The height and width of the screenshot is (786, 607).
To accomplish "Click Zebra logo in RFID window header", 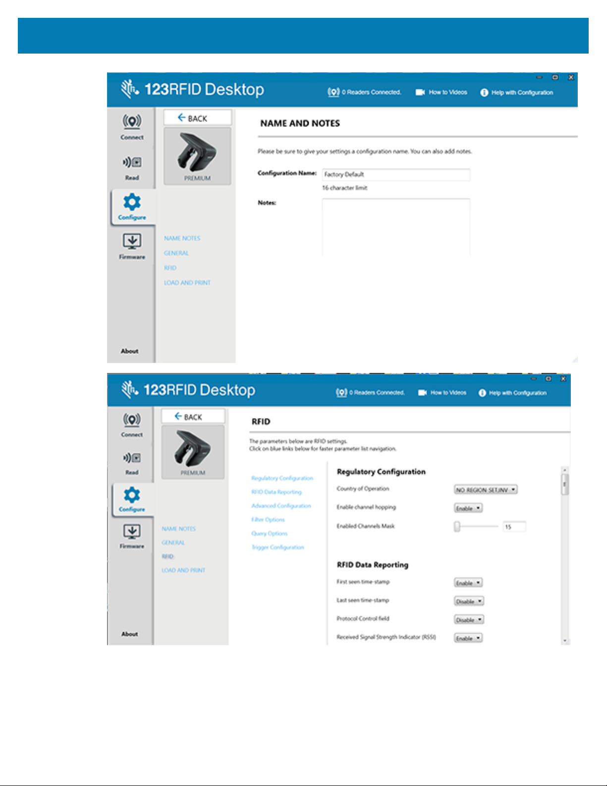I will coord(129,390).
